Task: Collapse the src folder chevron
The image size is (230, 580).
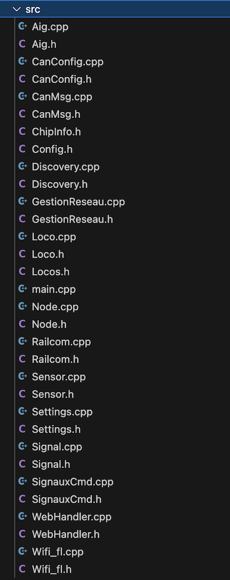Action: (16, 10)
